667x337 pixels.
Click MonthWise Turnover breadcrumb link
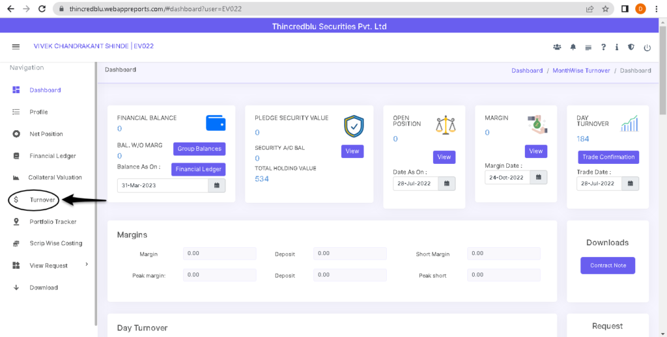pos(581,70)
